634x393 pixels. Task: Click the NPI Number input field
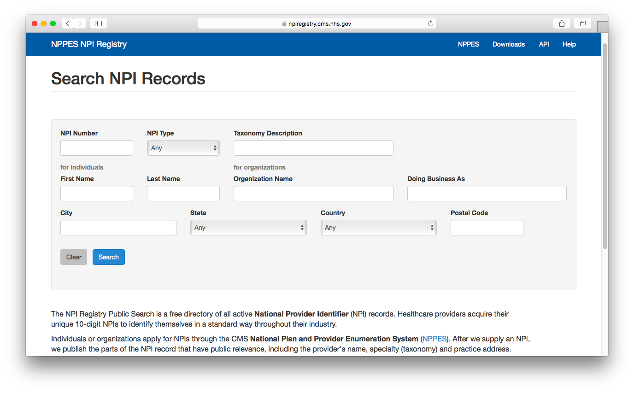pos(96,147)
